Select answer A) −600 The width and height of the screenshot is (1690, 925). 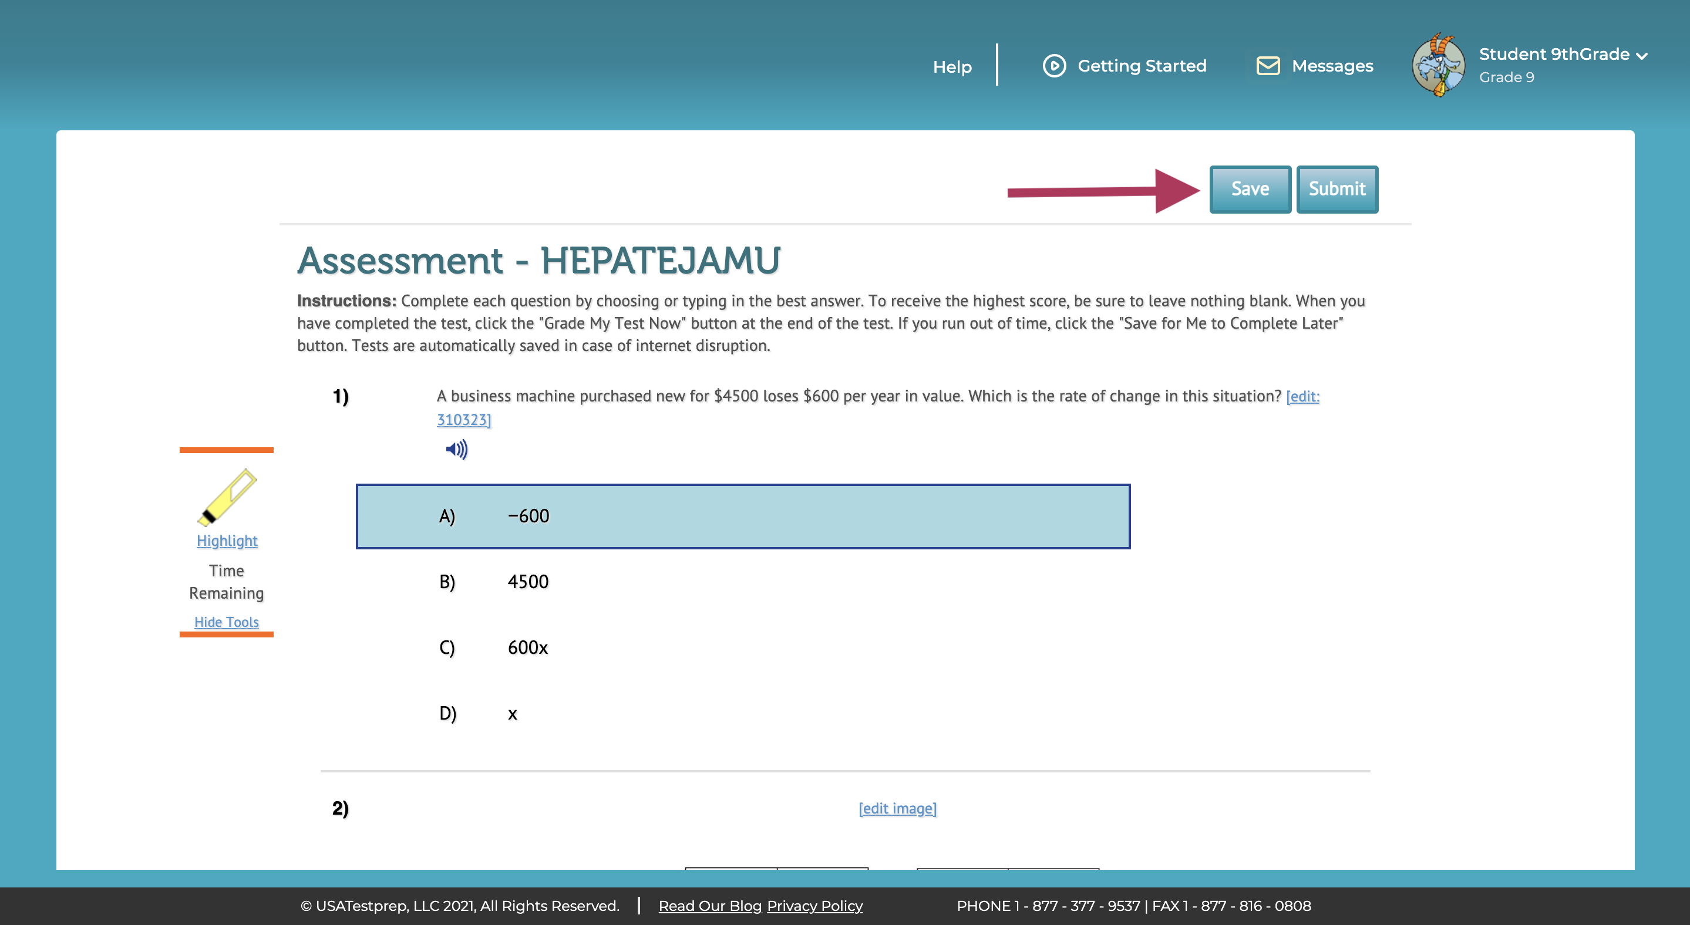tap(743, 516)
